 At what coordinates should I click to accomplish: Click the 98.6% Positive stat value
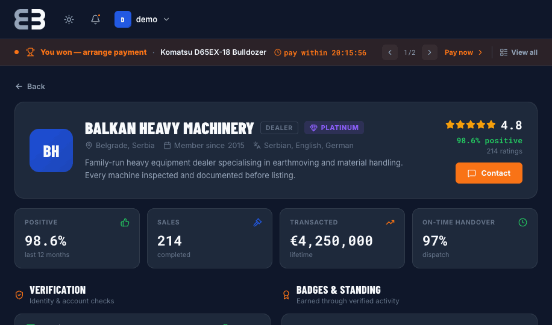click(45, 241)
